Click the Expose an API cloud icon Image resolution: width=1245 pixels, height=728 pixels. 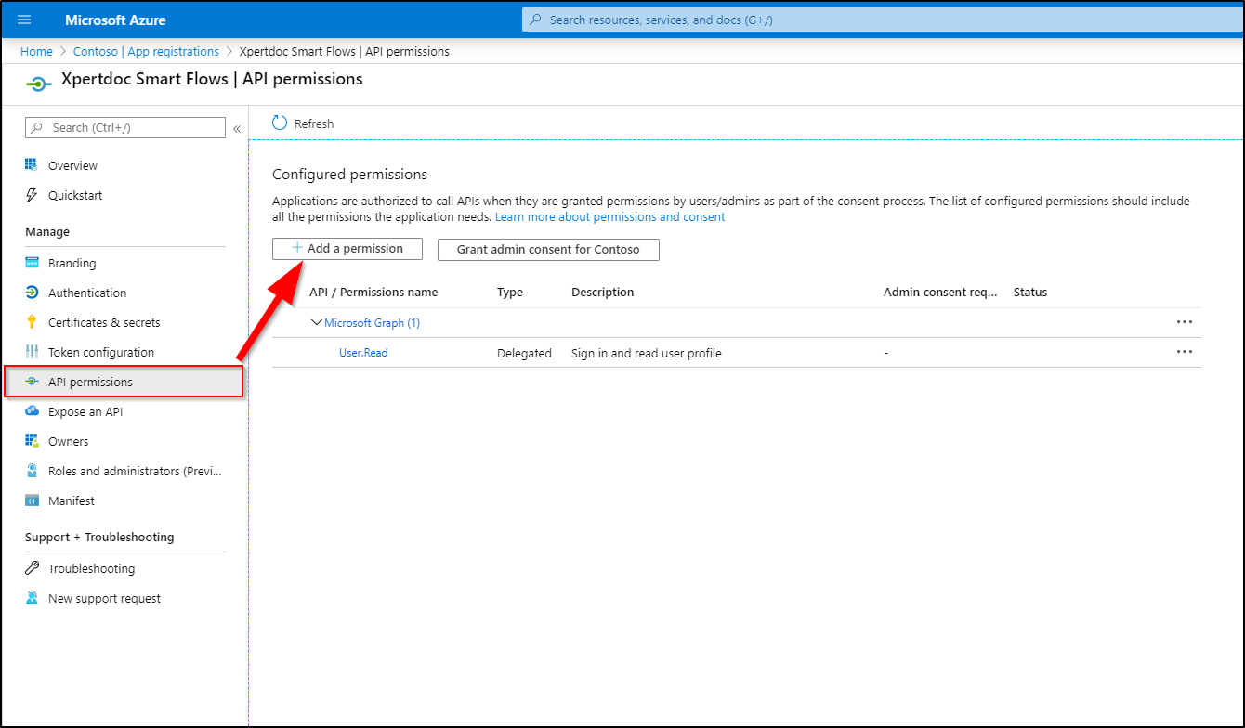click(31, 411)
